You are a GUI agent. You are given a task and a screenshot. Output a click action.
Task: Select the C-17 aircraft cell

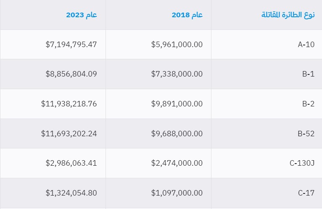point(306,193)
